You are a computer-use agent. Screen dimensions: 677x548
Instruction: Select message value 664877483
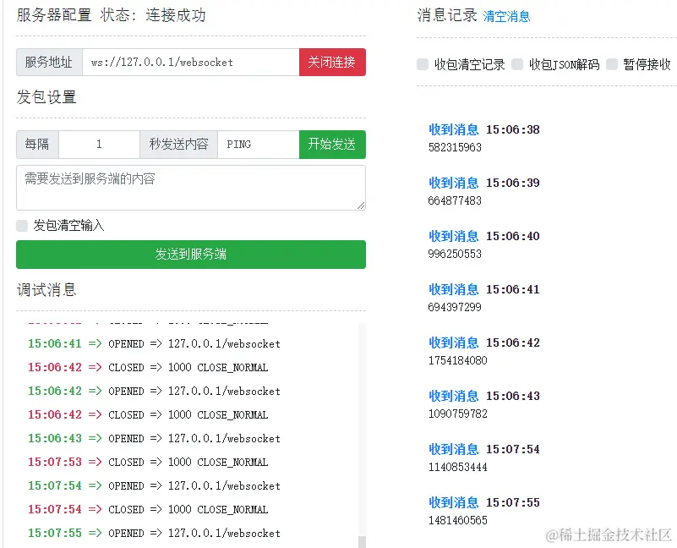[x=455, y=200]
